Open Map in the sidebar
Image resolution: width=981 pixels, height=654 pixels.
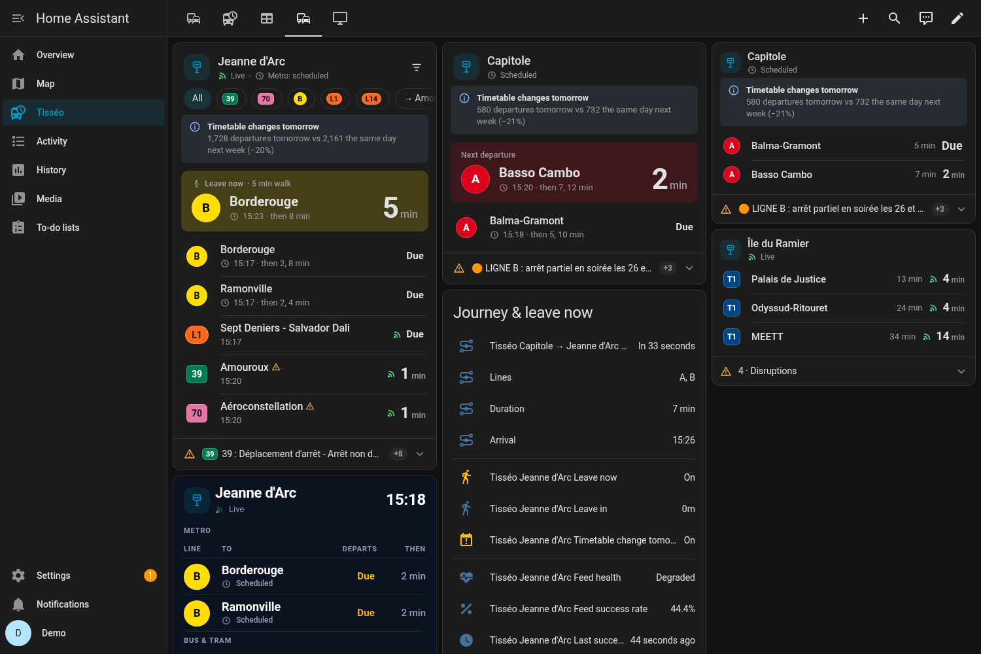(84, 84)
